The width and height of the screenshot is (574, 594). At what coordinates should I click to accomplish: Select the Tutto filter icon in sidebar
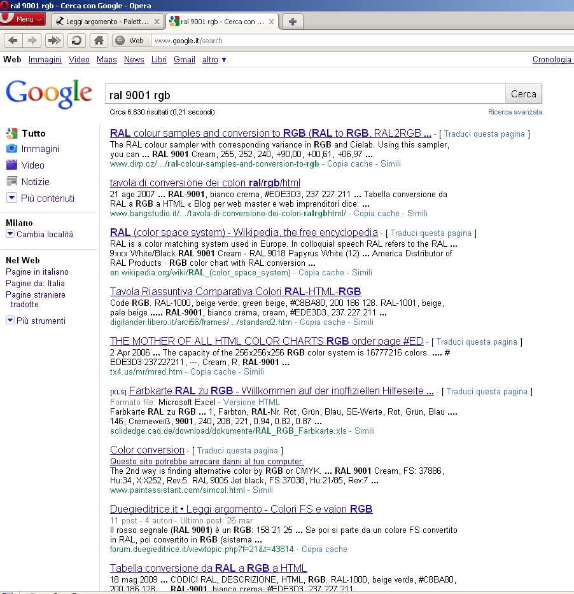[11, 133]
